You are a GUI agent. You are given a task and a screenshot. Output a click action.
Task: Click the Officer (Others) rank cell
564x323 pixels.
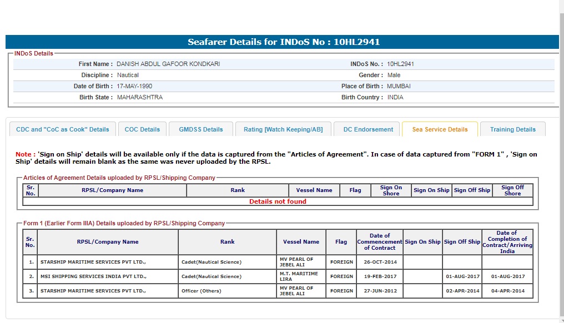click(x=201, y=291)
